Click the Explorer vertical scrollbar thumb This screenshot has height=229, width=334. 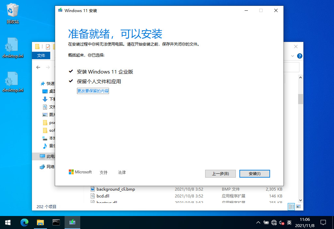[x=300, y=99]
